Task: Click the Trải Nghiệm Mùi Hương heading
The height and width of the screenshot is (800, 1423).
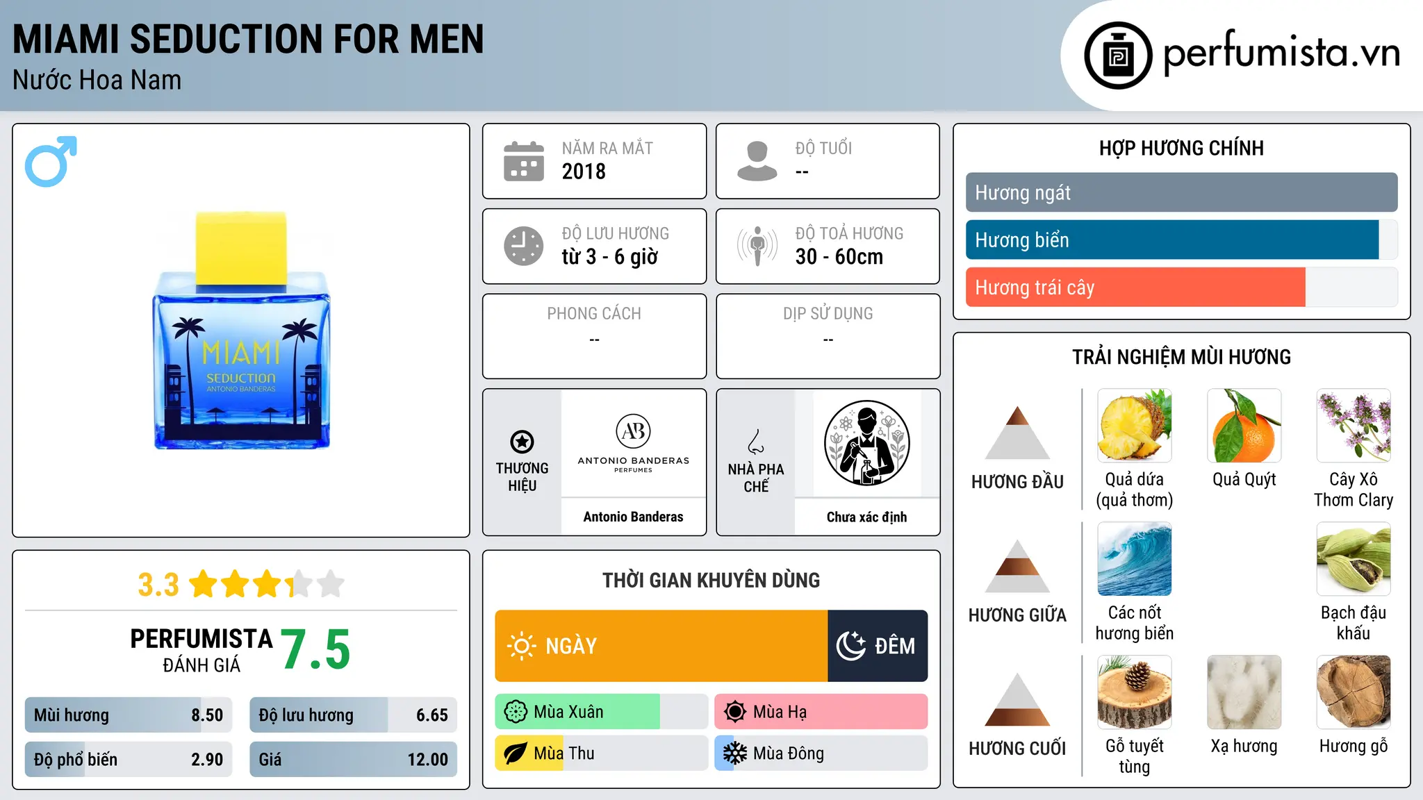Action: tap(1182, 358)
